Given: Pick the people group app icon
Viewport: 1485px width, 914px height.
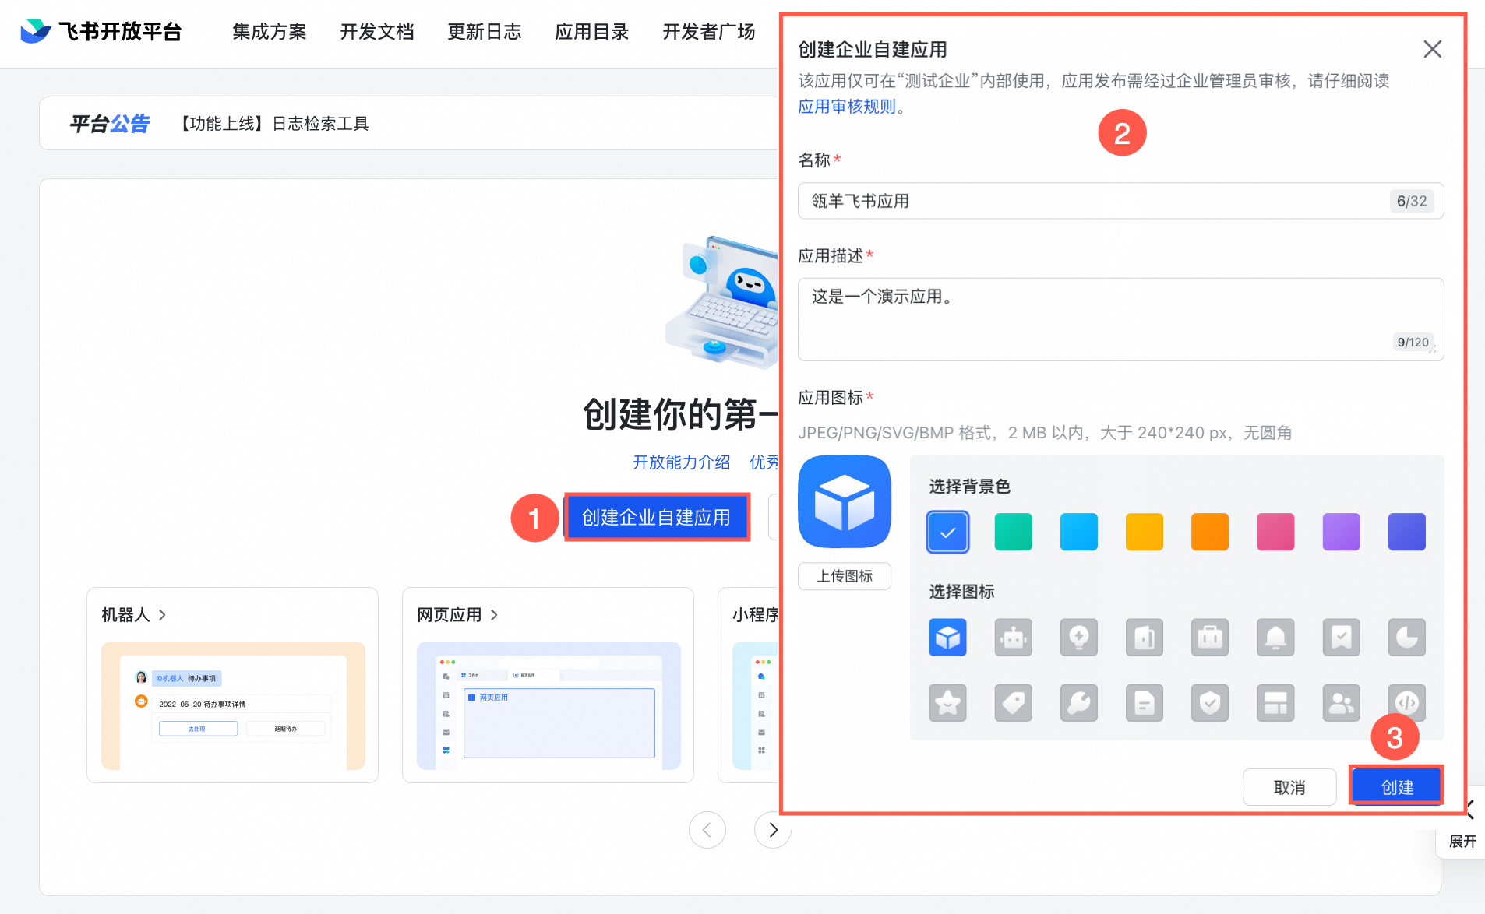Looking at the screenshot, I should pos(1342,703).
